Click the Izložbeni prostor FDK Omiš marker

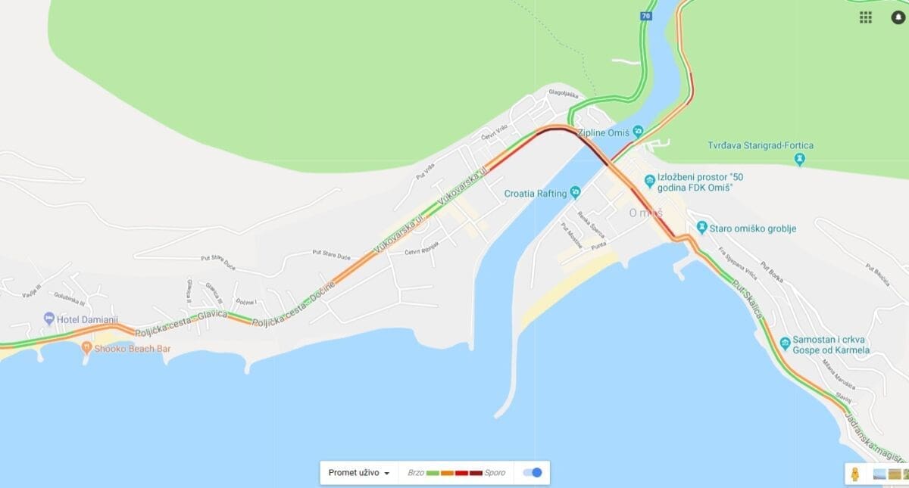coord(649,182)
